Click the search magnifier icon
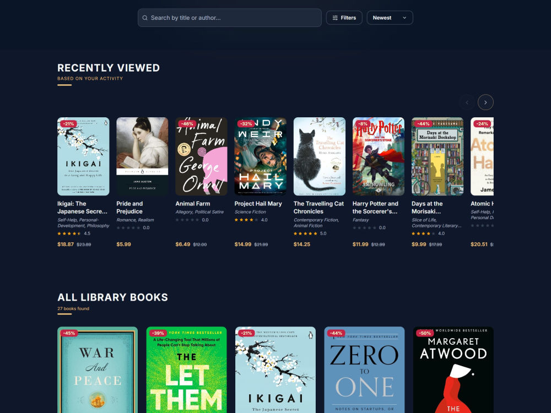 pyautogui.click(x=145, y=18)
